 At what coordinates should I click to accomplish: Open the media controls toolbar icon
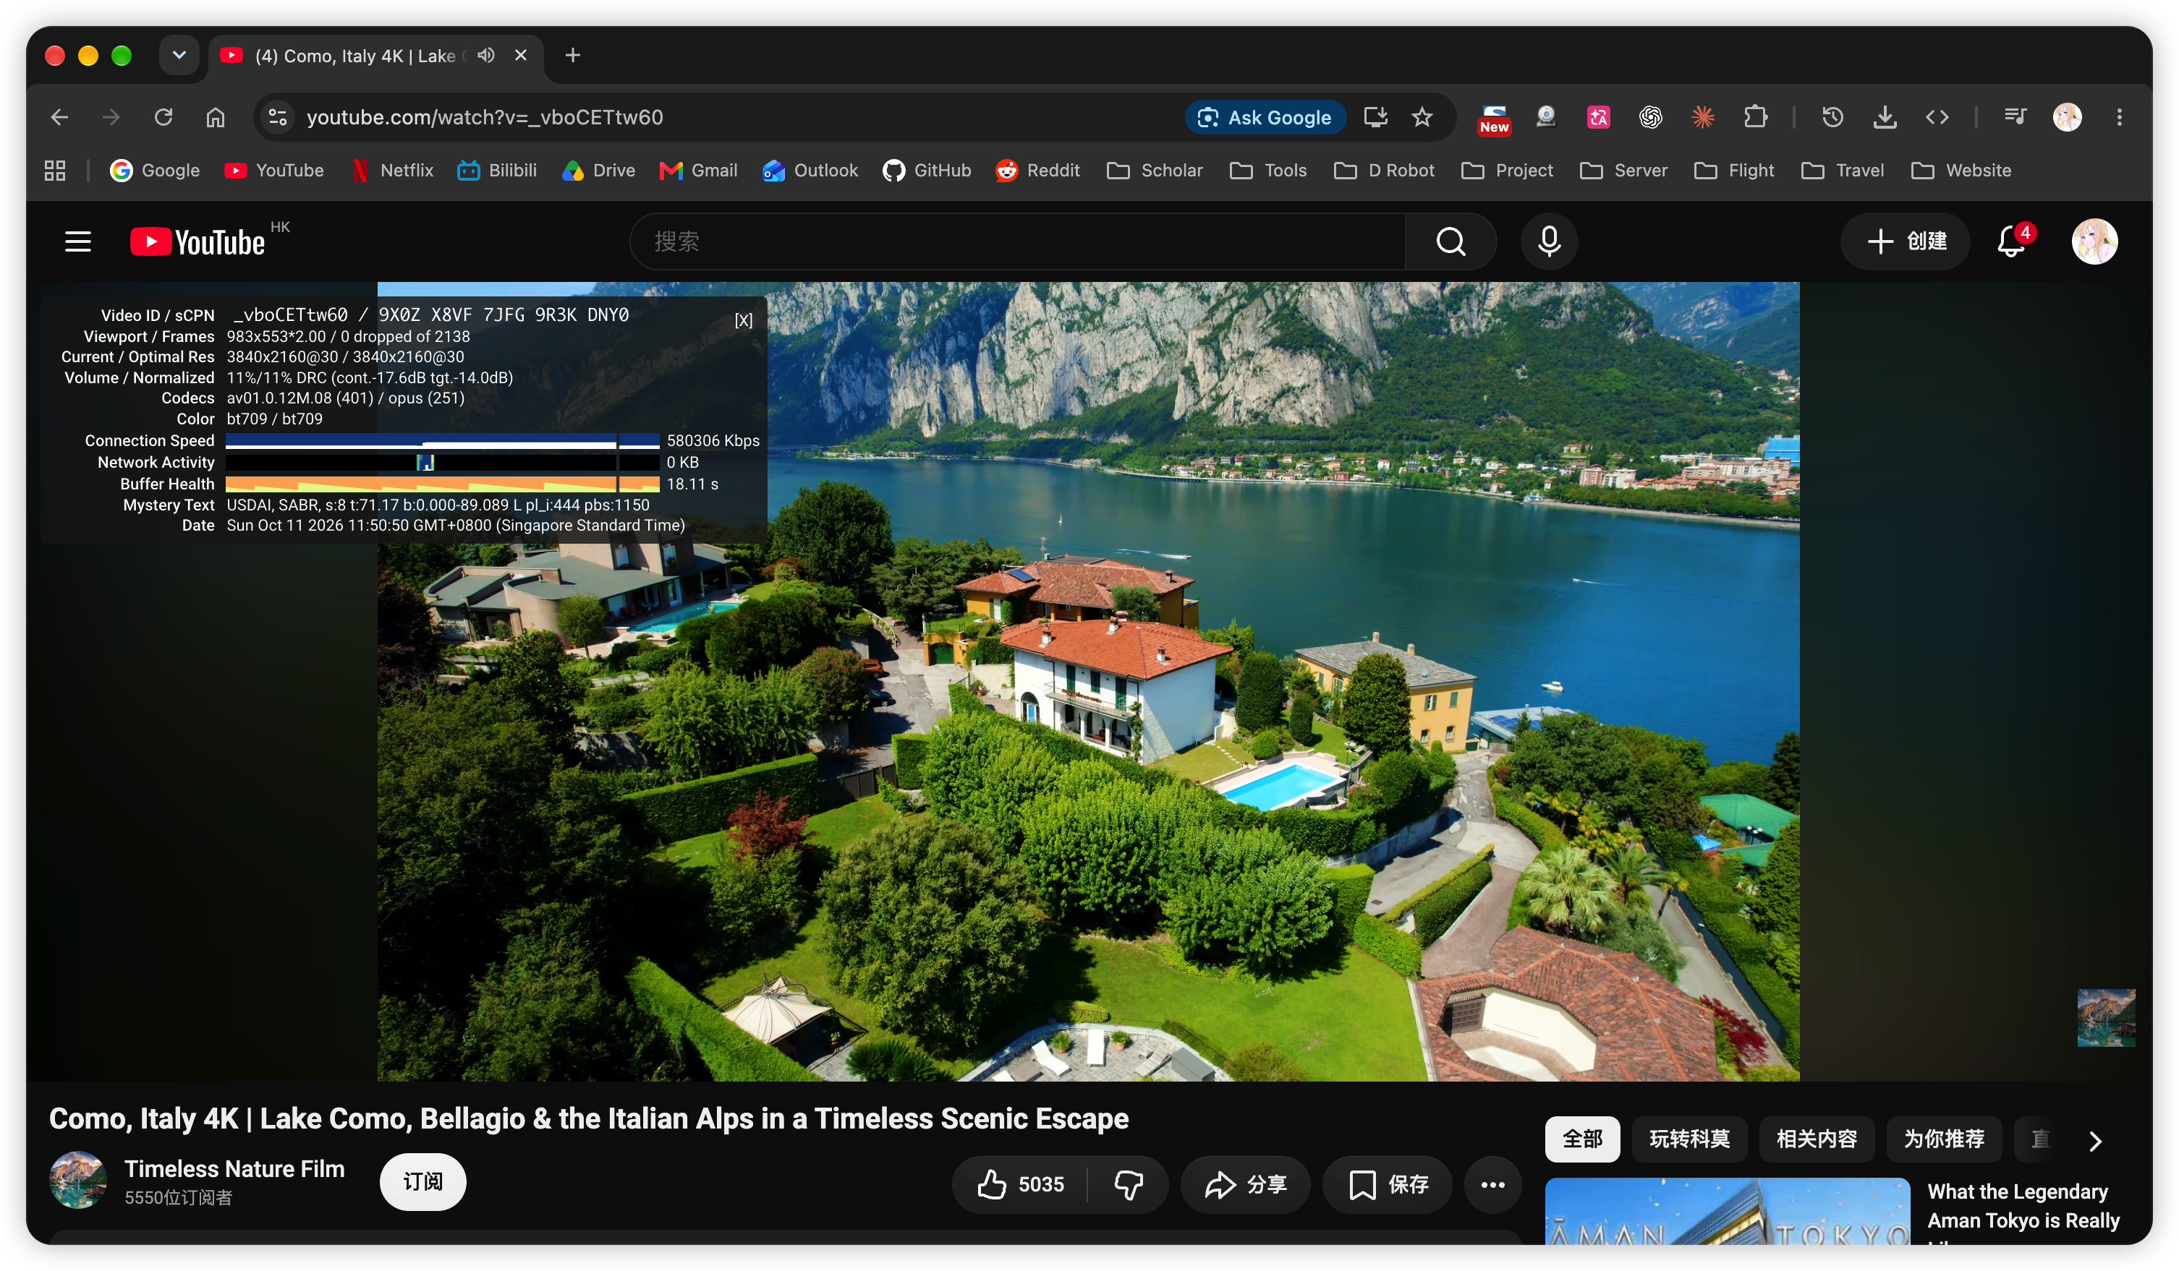2015,116
